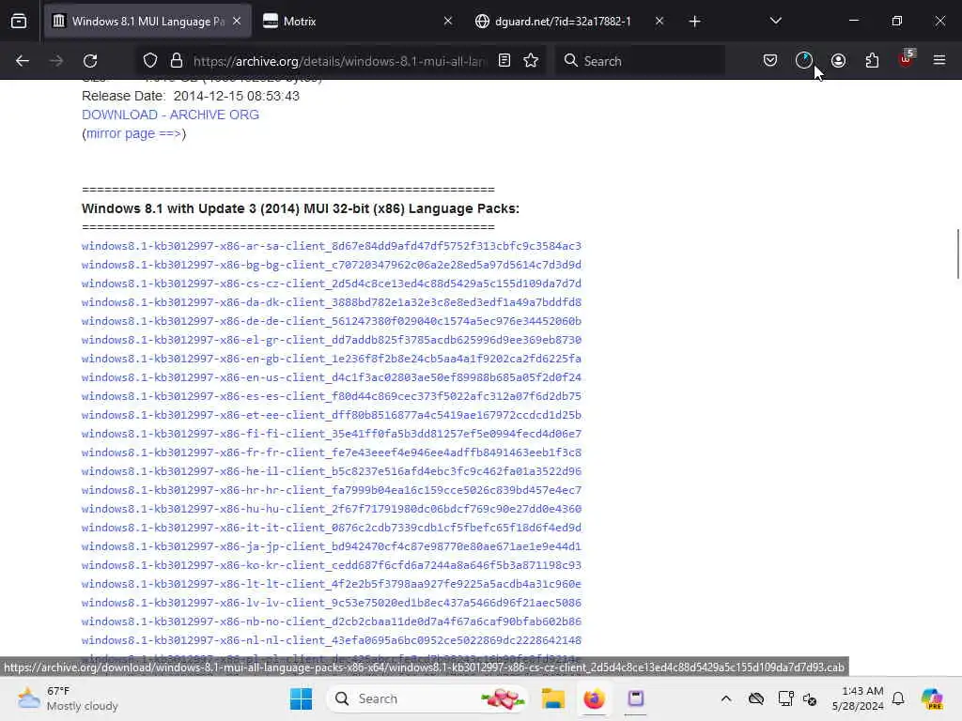This screenshot has height=721, width=962.
Task: Close the Windows 8.1 MUI tab
Action: [x=237, y=22]
